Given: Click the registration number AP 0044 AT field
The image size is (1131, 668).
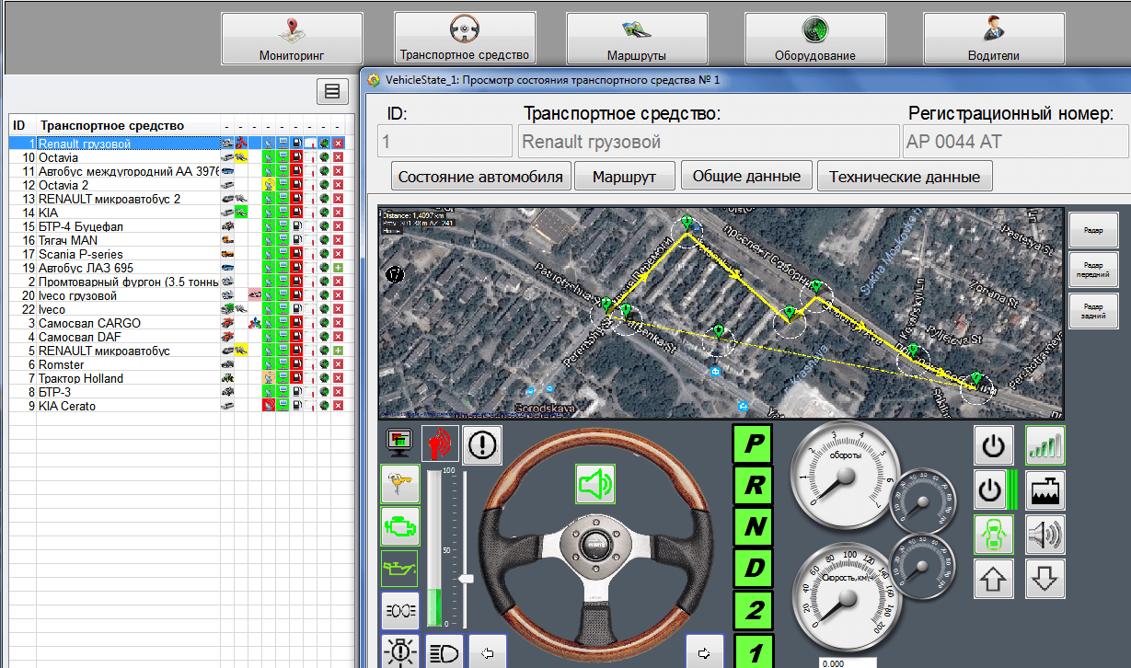Looking at the screenshot, I should coord(1015,142).
